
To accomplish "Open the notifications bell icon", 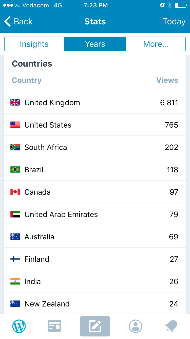I will tap(171, 326).
